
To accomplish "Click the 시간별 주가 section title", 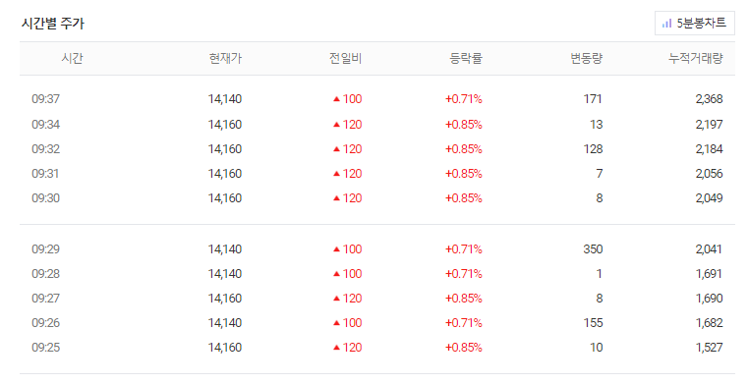I will tap(52, 24).
